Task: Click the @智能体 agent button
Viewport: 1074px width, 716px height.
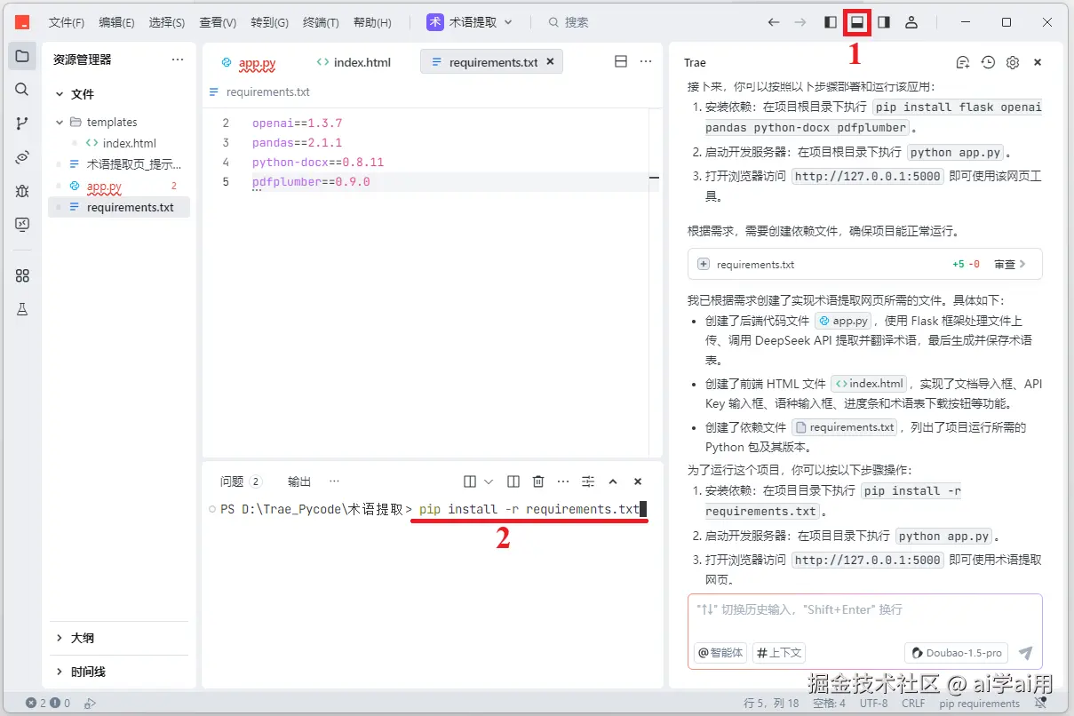Action: 720,653
